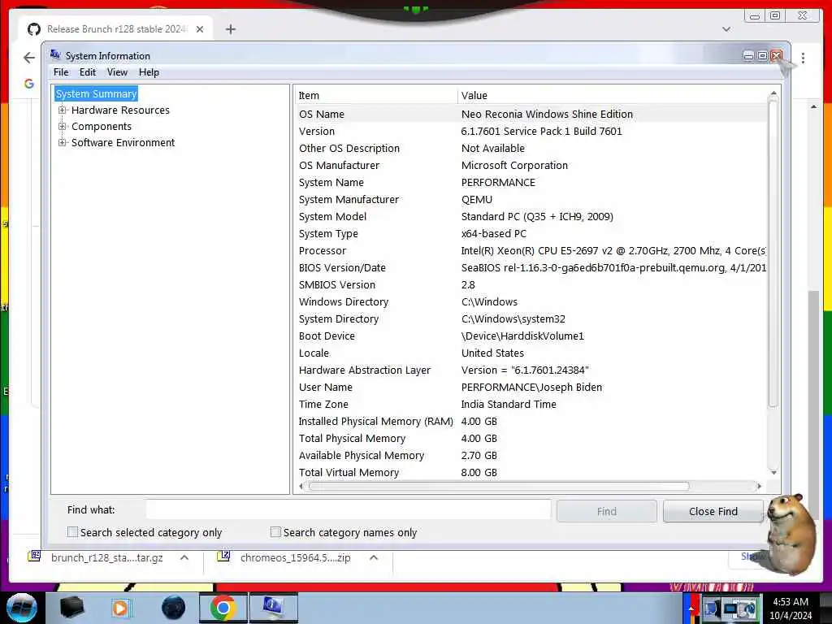This screenshot has height=624, width=832.
Task: Launch the media player taskbar icon
Action: pos(121,608)
